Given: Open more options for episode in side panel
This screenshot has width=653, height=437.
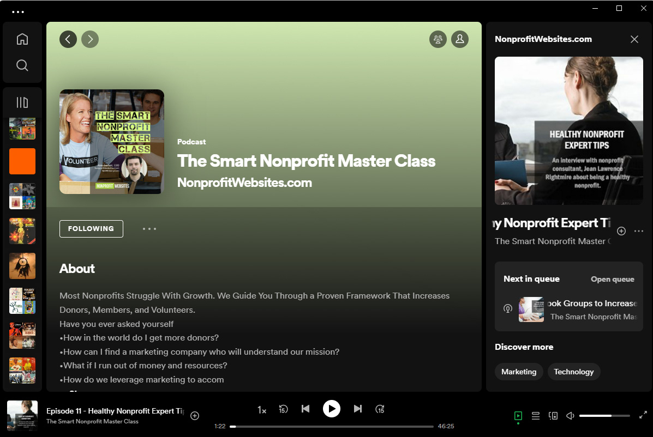Looking at the screenshot, I should 639,231.
